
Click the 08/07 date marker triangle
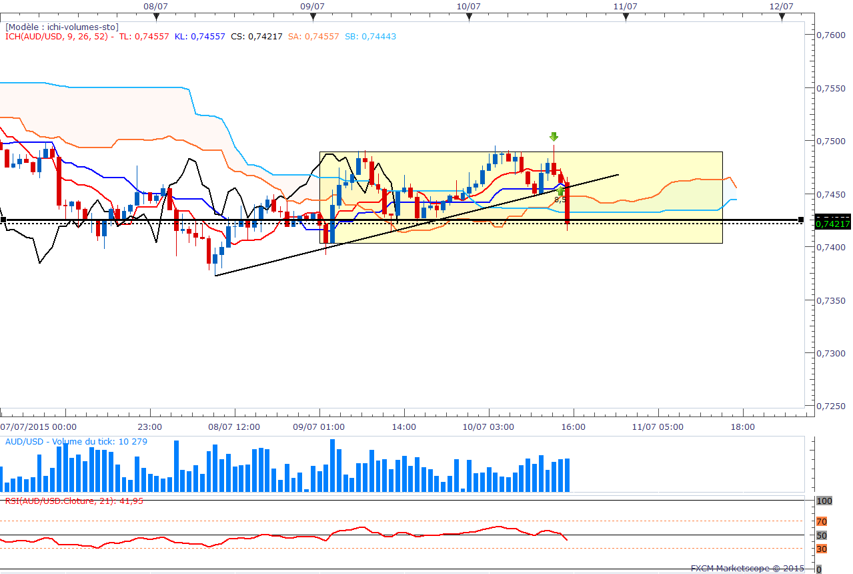tap(155, 17)
